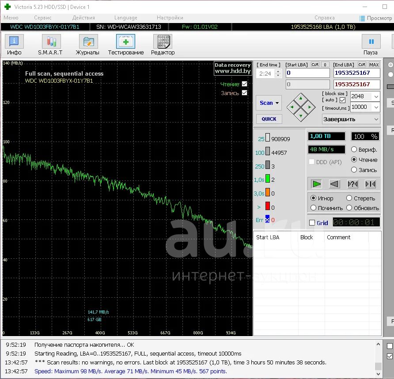The width and height of the screenshot is (394, 379).
Task: Open the Действия menu
Action: [83, 18]
